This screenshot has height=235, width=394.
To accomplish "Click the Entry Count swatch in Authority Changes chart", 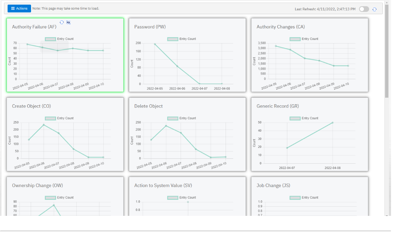I will [295, 39].
